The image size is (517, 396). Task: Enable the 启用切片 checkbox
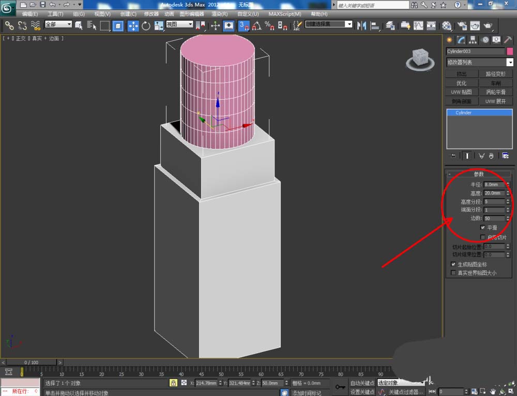tap(483, 237)
